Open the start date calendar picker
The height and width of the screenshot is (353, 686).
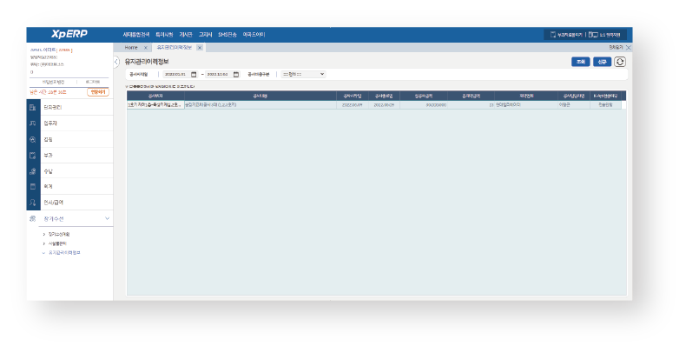click(194, 75)
